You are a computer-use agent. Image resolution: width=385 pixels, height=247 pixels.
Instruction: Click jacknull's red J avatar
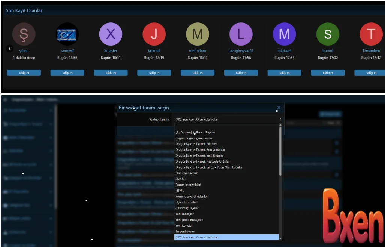click(x=154, y=34)
